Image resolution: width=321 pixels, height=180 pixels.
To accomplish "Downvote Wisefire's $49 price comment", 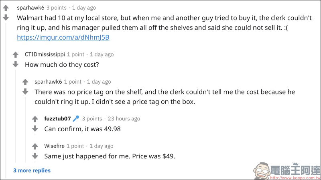I will pyautogui.click(x=35, y=156).
